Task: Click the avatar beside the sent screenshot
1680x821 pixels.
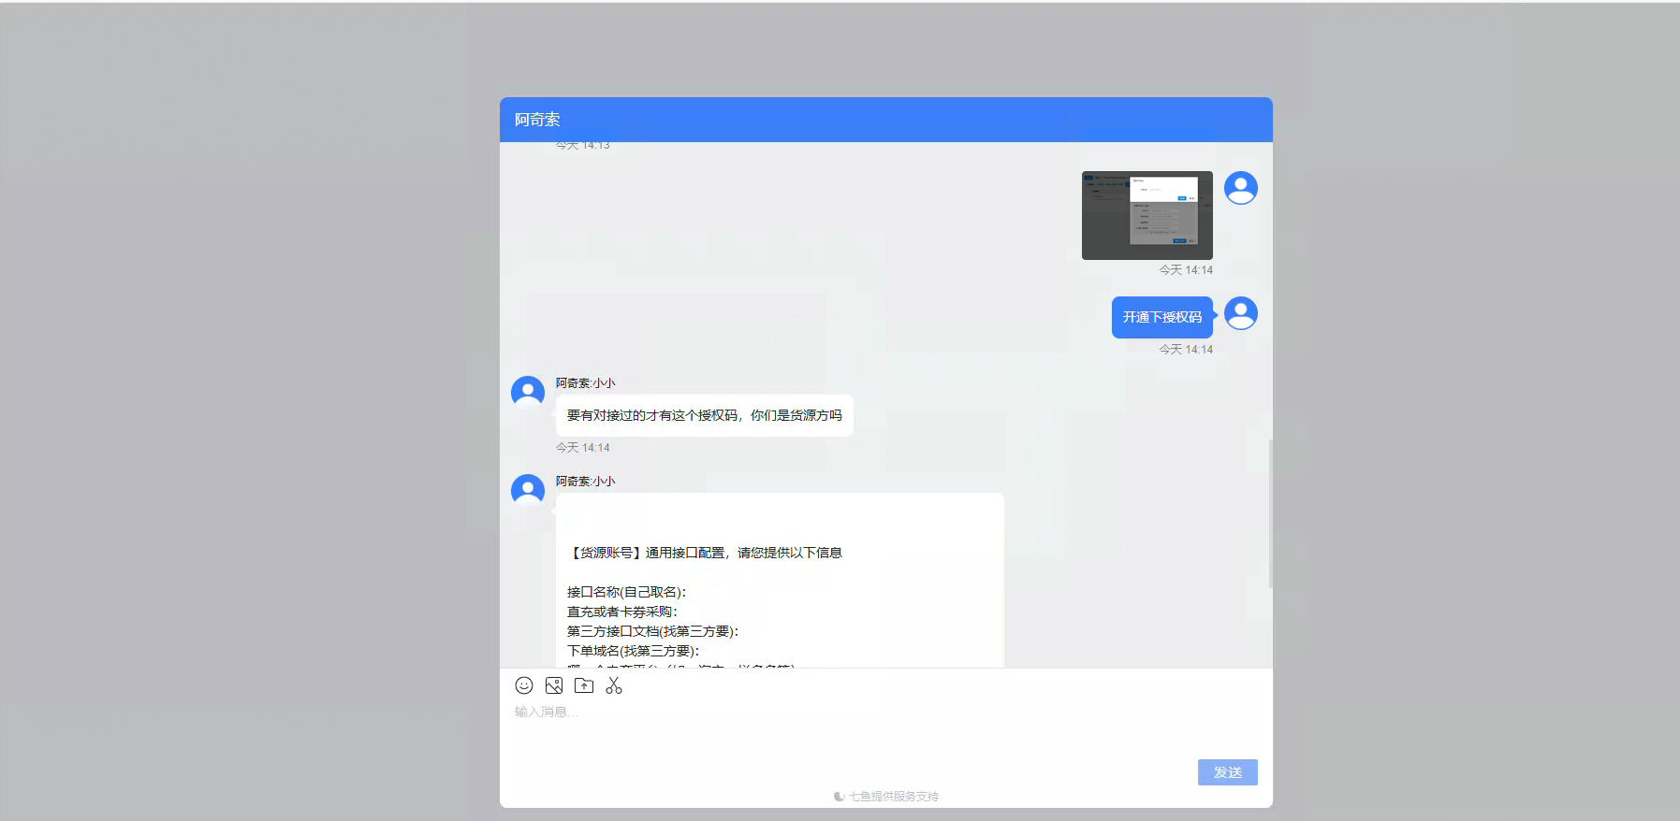Action: point(1240,188)
